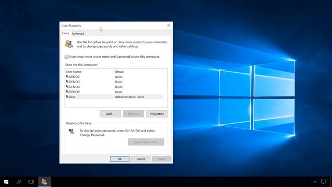Click Users group cell for DEMO2
Image resolution: width=332 pixels, height=187 pixels.
click(x=119, y=77)
